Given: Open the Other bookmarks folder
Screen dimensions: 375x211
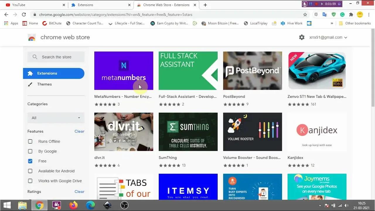Looking at the screenshot, I should [354, 23].
